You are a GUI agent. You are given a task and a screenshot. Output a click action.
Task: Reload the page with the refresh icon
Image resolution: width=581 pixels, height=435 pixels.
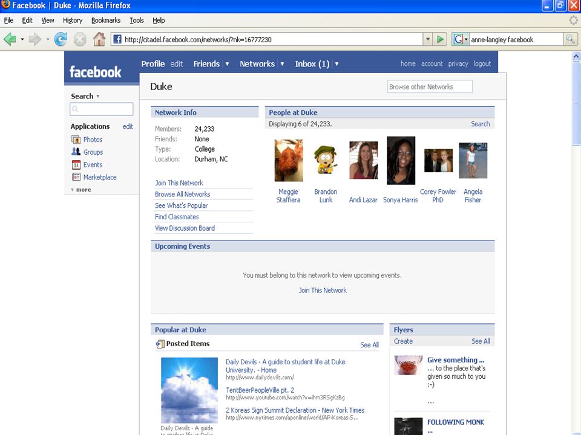coord(61,39)
